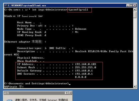Viewport: 139px width, 101px height.
Task: Click the Subnet Mask 255.255.255.0 value
Action: (x=86, y=67)
